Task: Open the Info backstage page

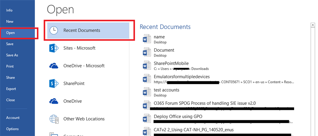Action: [9, 10]
